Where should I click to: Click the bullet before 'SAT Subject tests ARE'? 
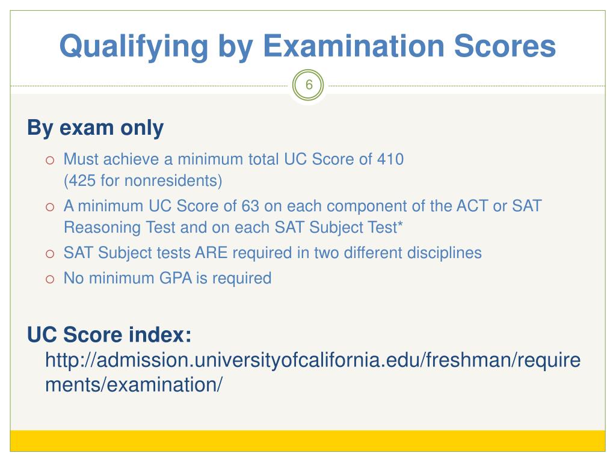50,254
